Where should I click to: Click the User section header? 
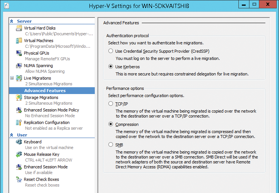tap(22, 135)
